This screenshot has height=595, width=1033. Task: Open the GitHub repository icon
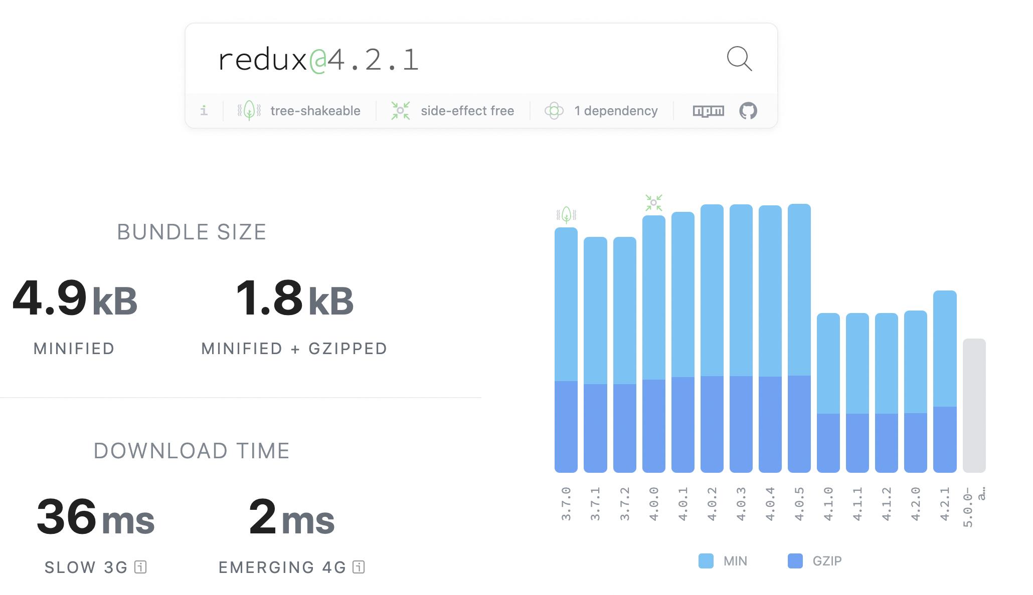click(748, 111)
